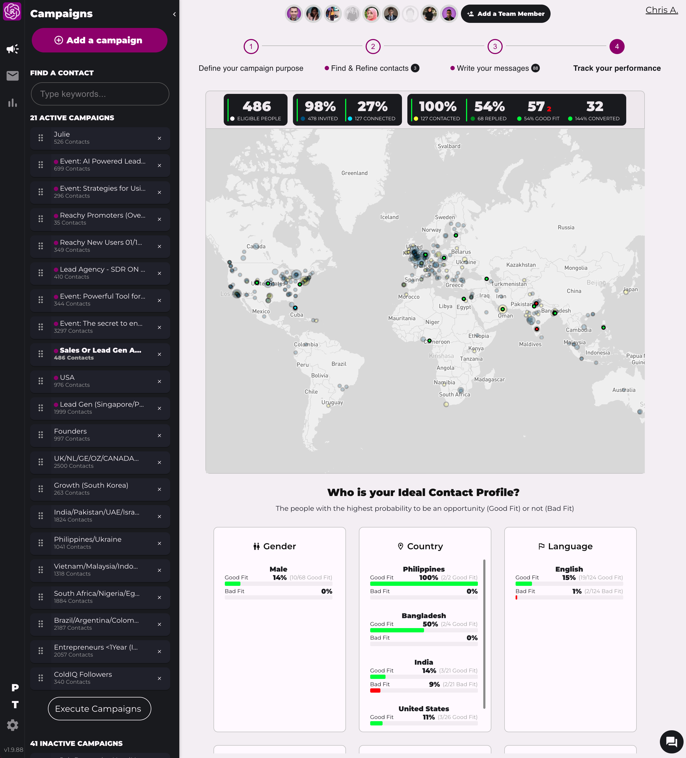Collapse the Campaigns sidebar via the chevron
Viewport: 686px width, 758px height.
174,14
